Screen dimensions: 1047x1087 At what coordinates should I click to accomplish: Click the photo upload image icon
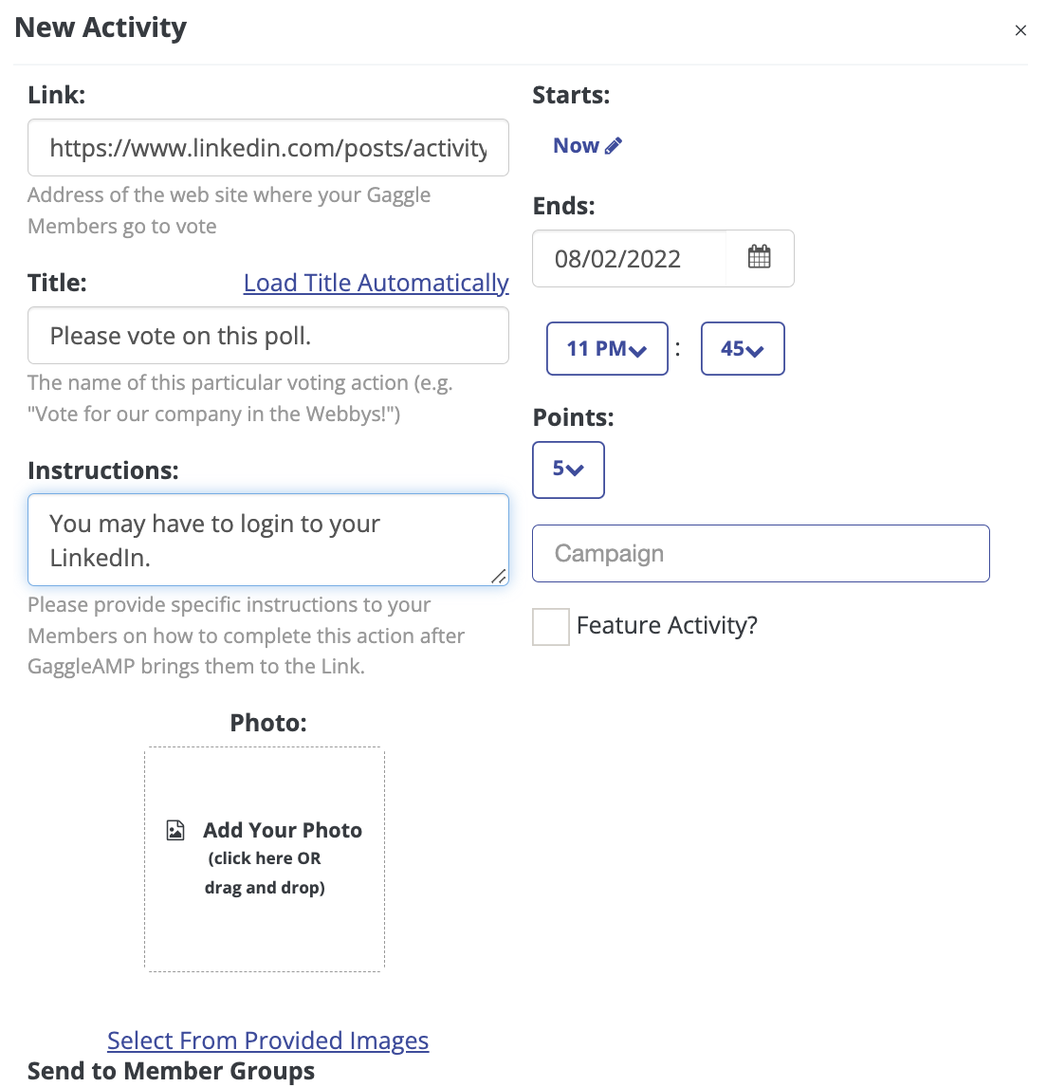(175, 830)
